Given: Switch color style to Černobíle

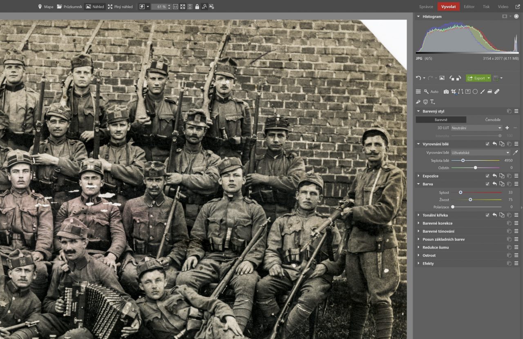Looking at the screenshot, I should (x=493, y=120).
